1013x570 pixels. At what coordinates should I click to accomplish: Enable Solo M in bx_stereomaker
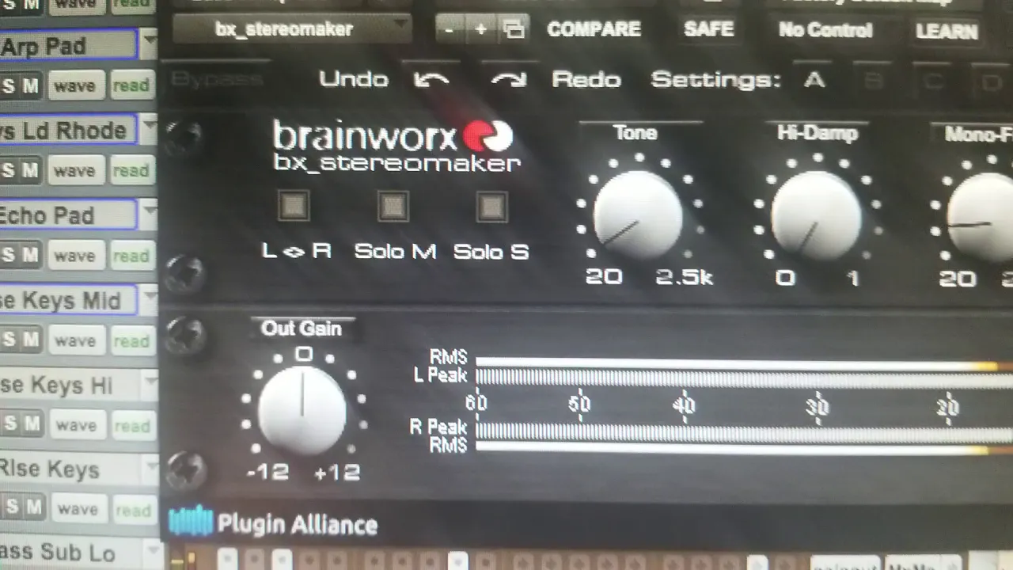pyautogui.click(x=393, y=207)
